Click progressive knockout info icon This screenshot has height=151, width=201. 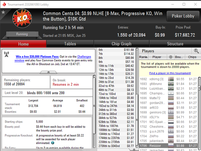(x=53, y=143)
